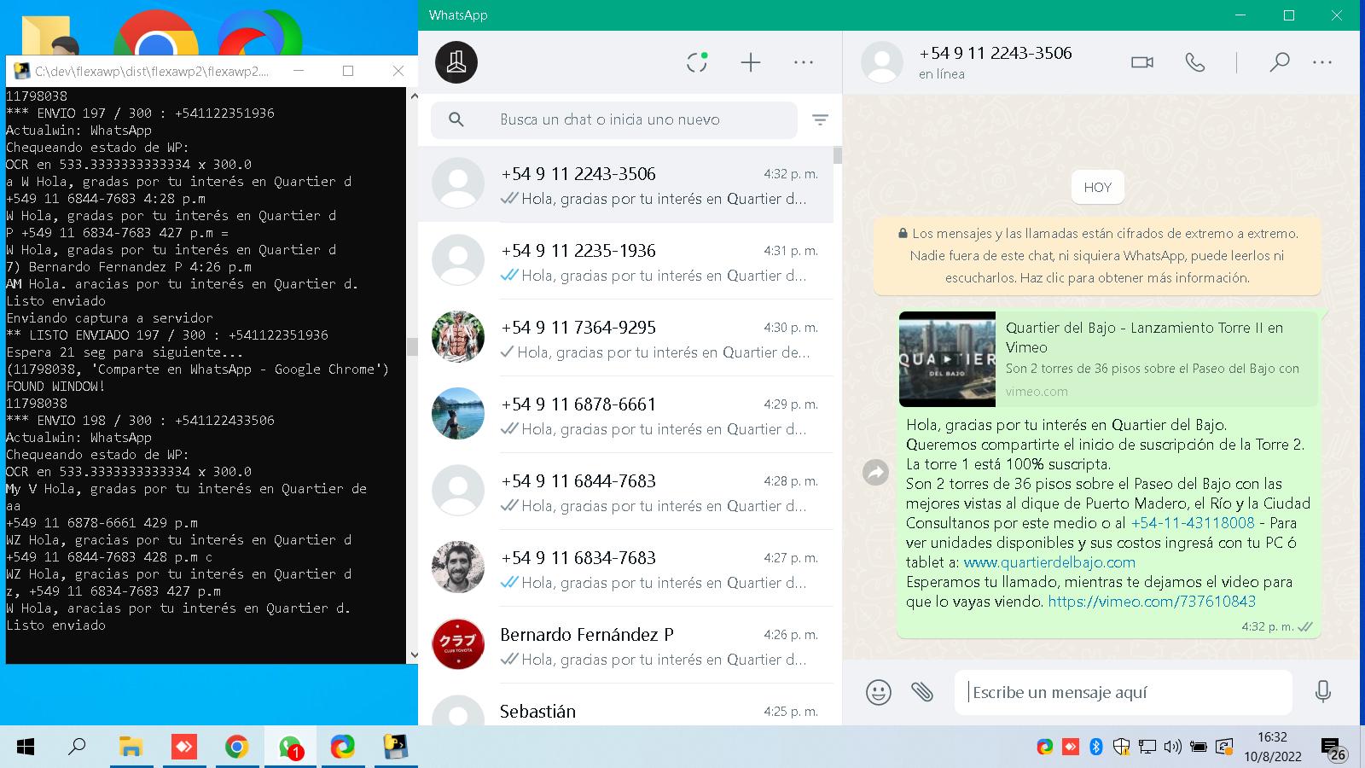This screenshot has height=768, width=1365.
Task: Open the Python console taskbar icon
Action: (395, 748)
